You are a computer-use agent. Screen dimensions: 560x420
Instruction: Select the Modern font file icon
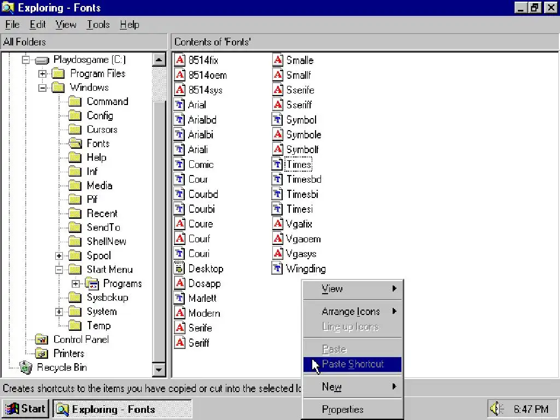point(179,313)
